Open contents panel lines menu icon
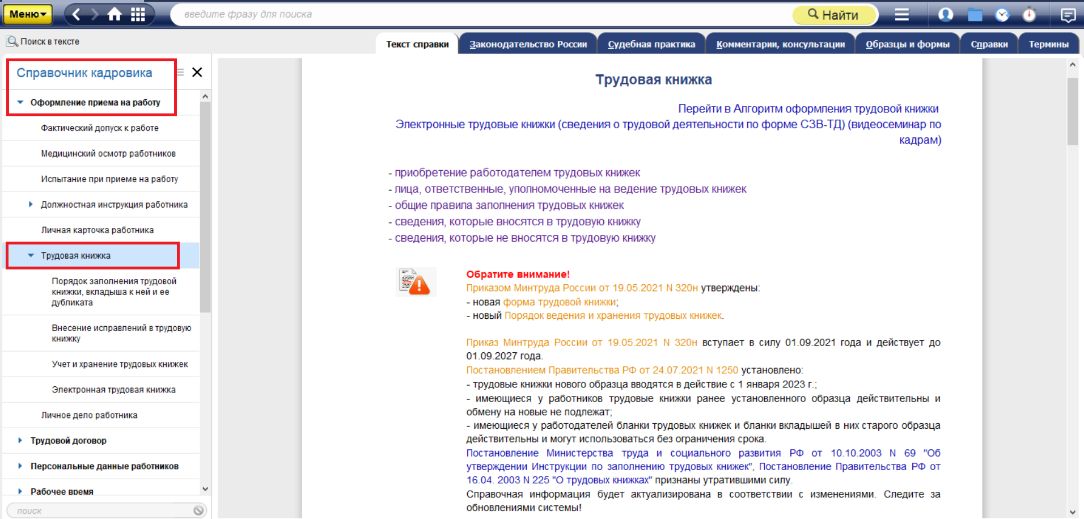This screenshot has height=519, width=1084. [180, 72]
